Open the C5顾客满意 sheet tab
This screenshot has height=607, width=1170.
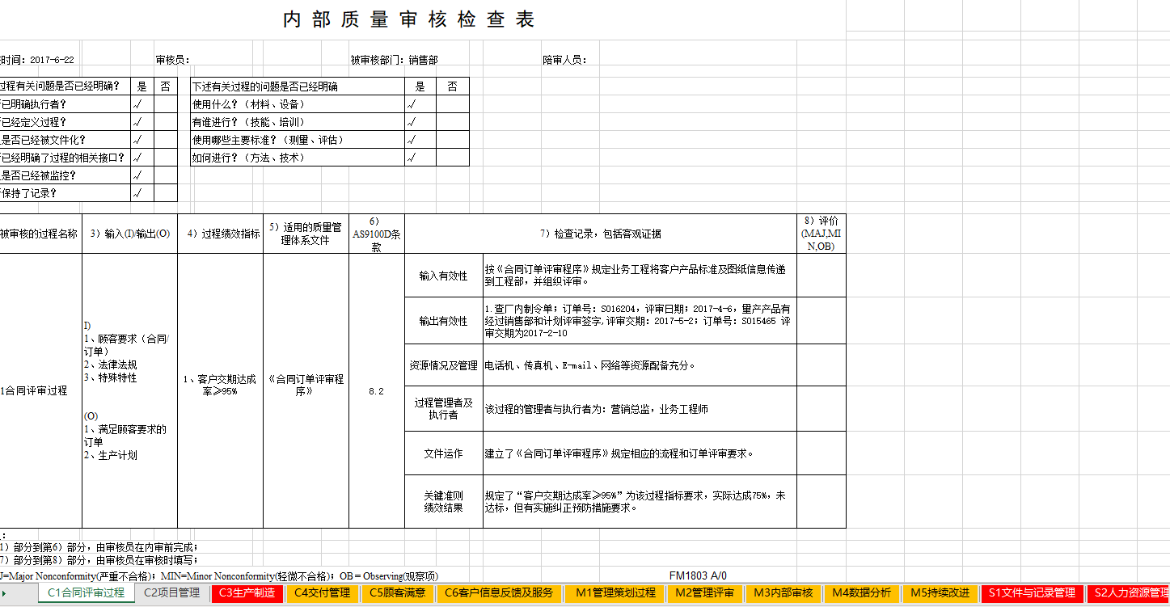click(x=397, y=593)
